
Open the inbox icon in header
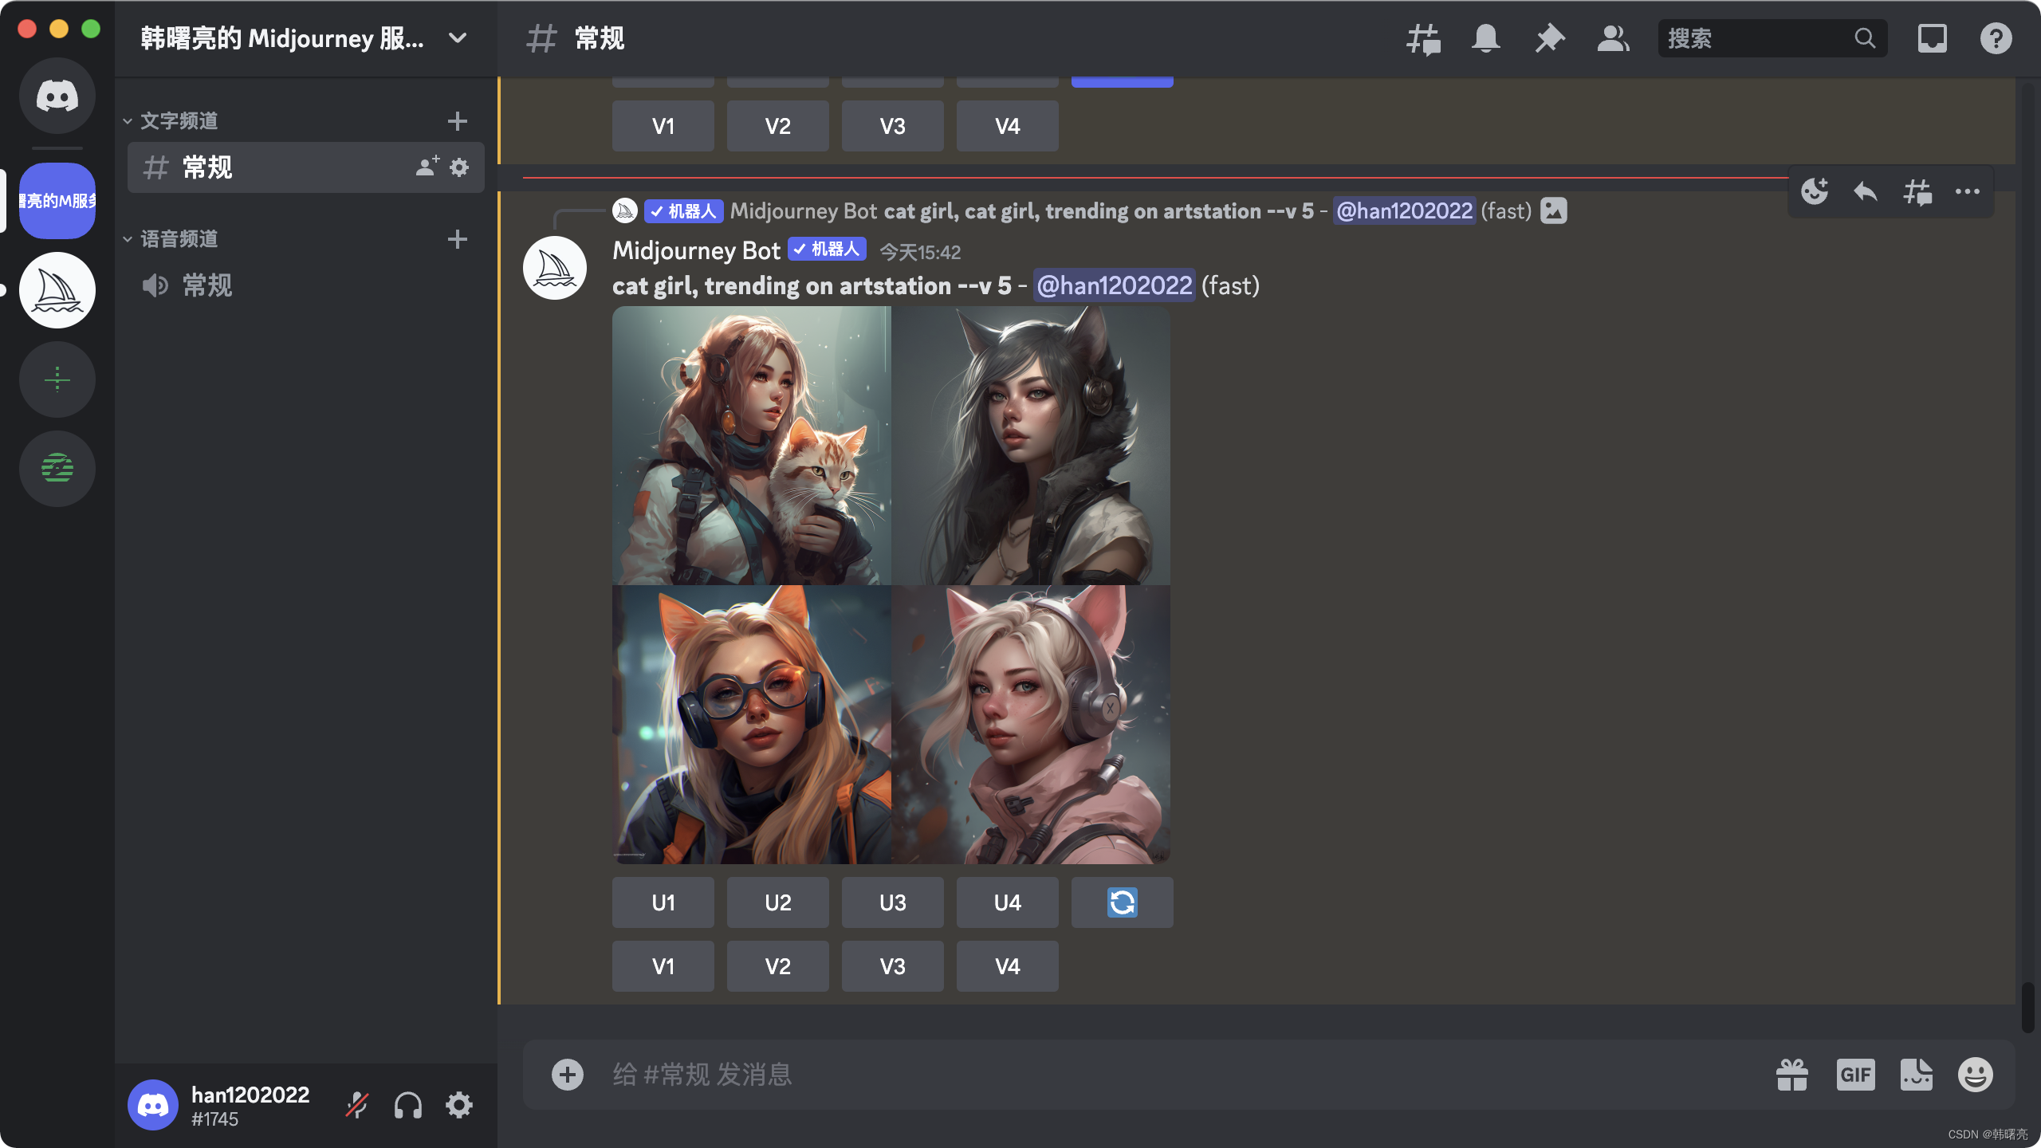tap(1932, 38)
